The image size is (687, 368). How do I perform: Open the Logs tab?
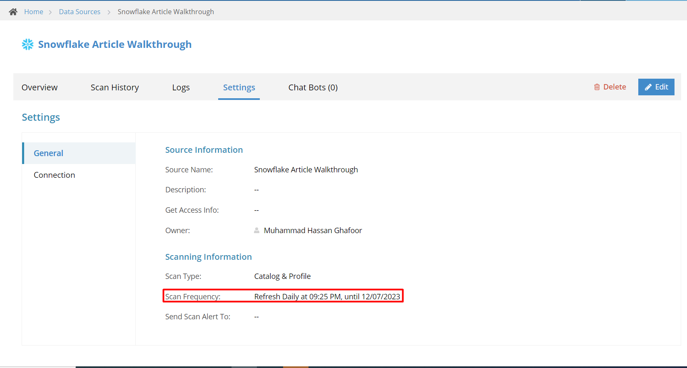coord(181,87)
